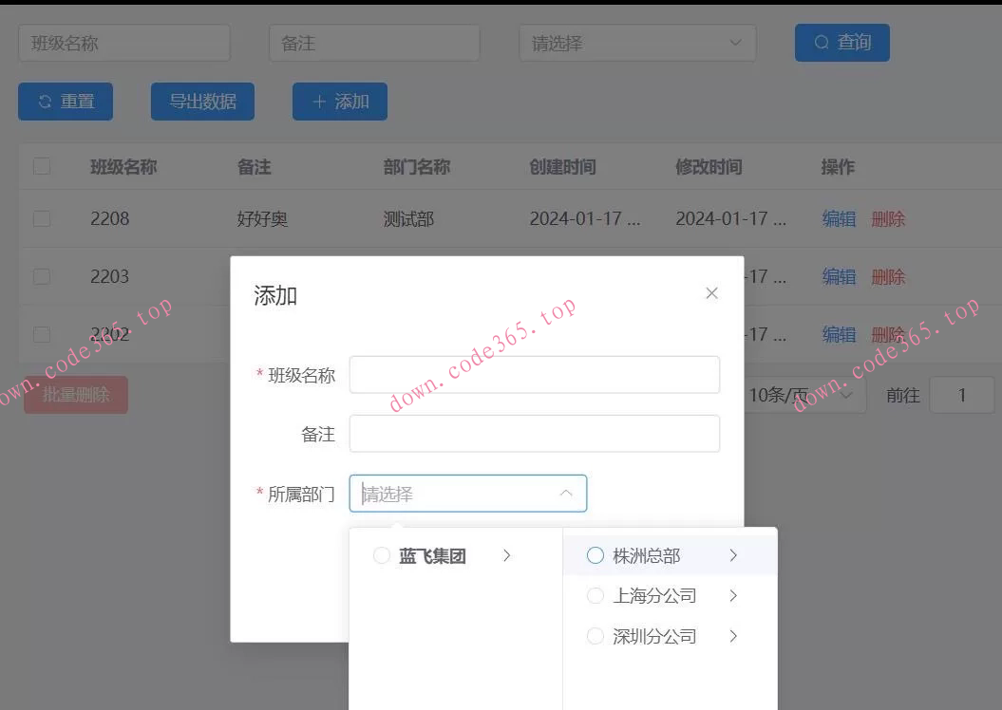Click the chevron next to 株洲总部
1002x710 pixels.
[732, 556]
